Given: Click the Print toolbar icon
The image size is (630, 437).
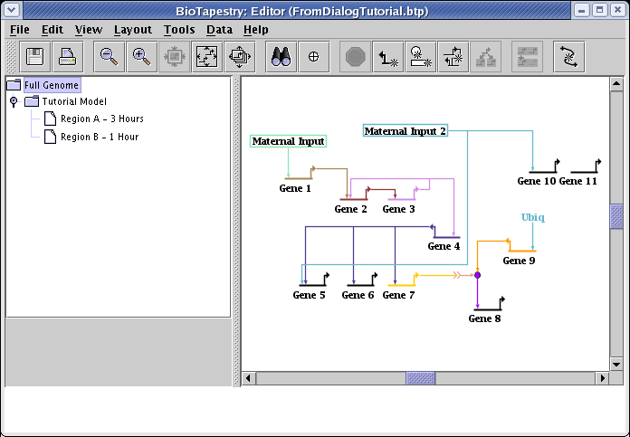Looking at the screenshot, I should [68, 57].
